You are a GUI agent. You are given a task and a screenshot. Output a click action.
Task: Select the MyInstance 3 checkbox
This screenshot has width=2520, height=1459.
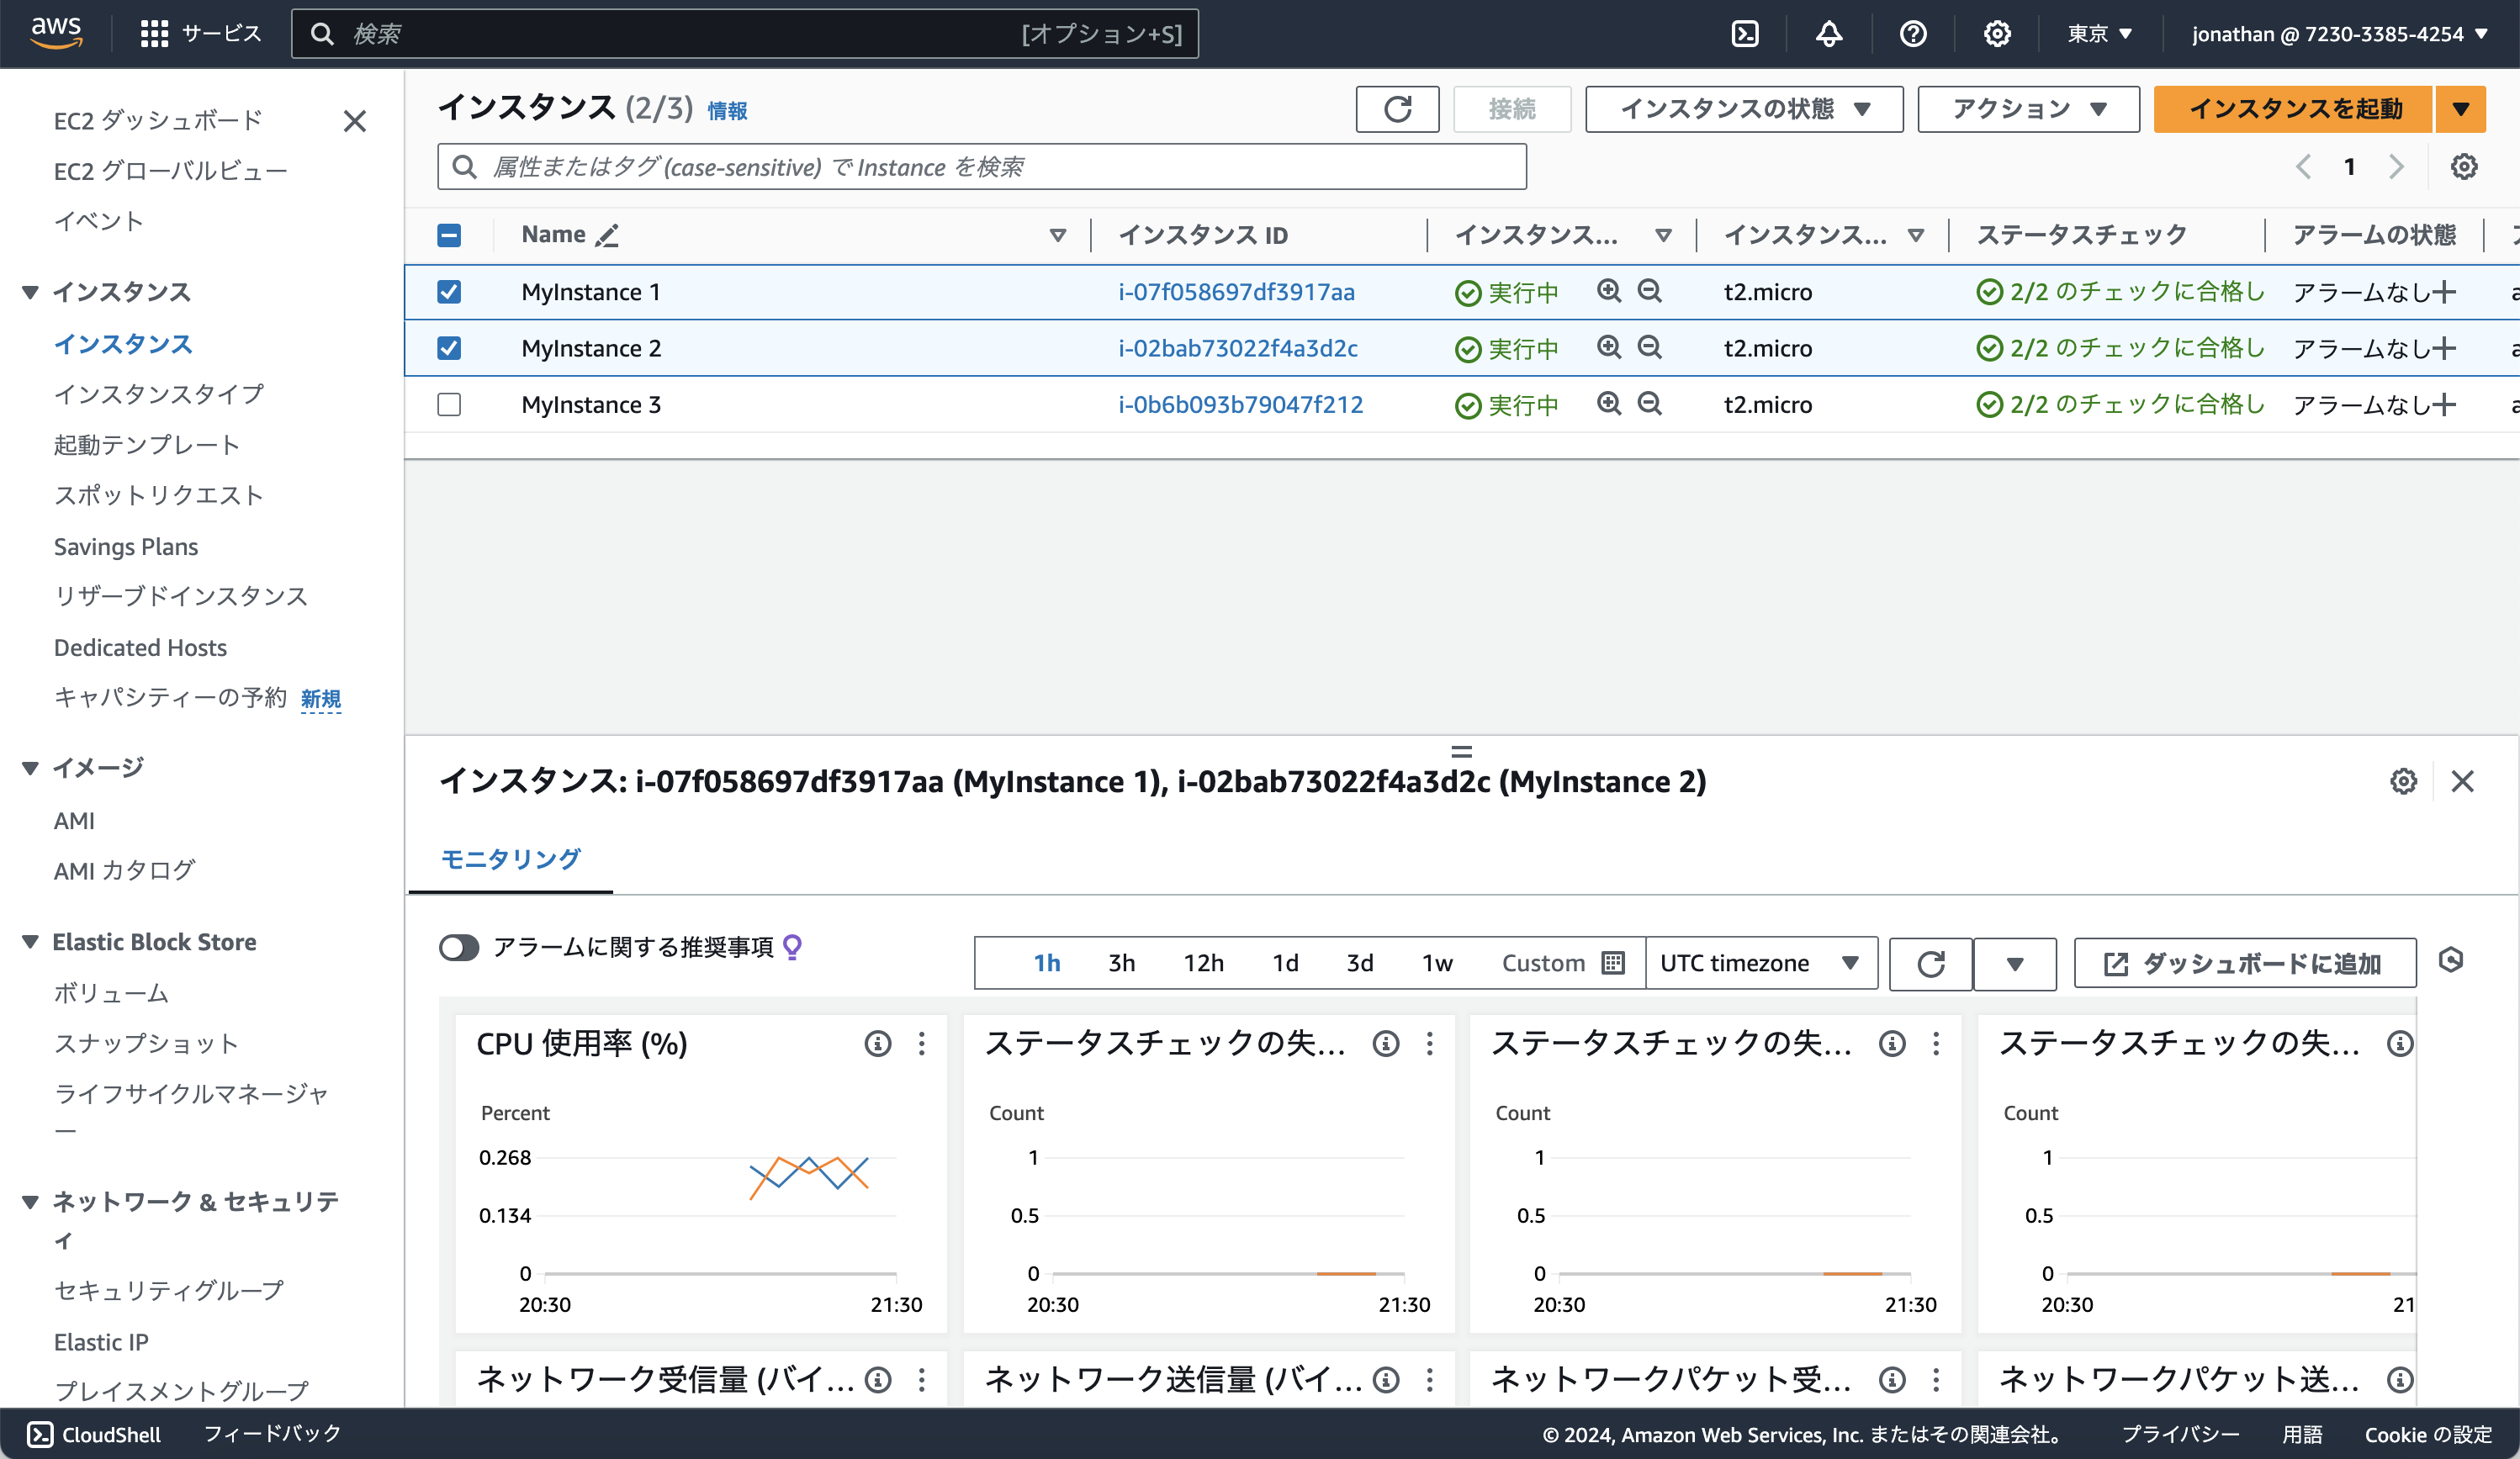pos(449,404)
